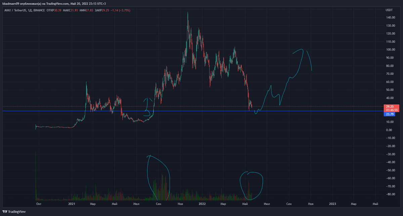Image resolution: width=403 pixels, height=216 pixels.
Task: Click the -80.00 price axis label
Action: pyautogui.click(x=390, y=195)
